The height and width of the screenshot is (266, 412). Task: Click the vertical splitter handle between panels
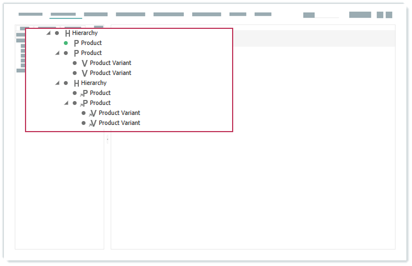(107, 139)
